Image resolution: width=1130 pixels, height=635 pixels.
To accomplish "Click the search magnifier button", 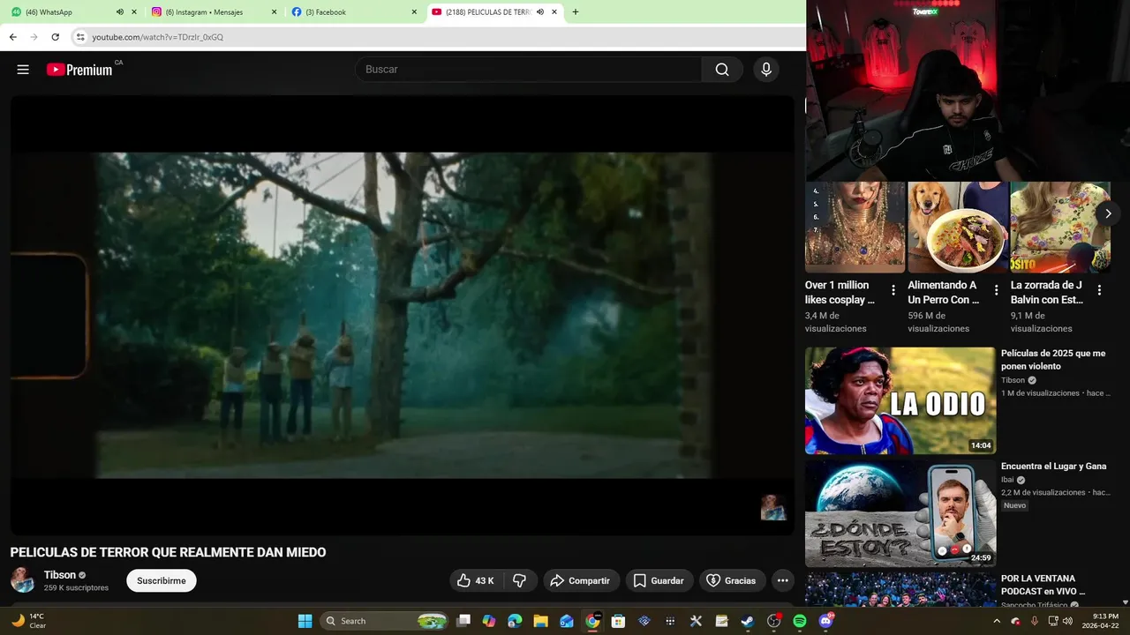I will (x=722, y=70).
